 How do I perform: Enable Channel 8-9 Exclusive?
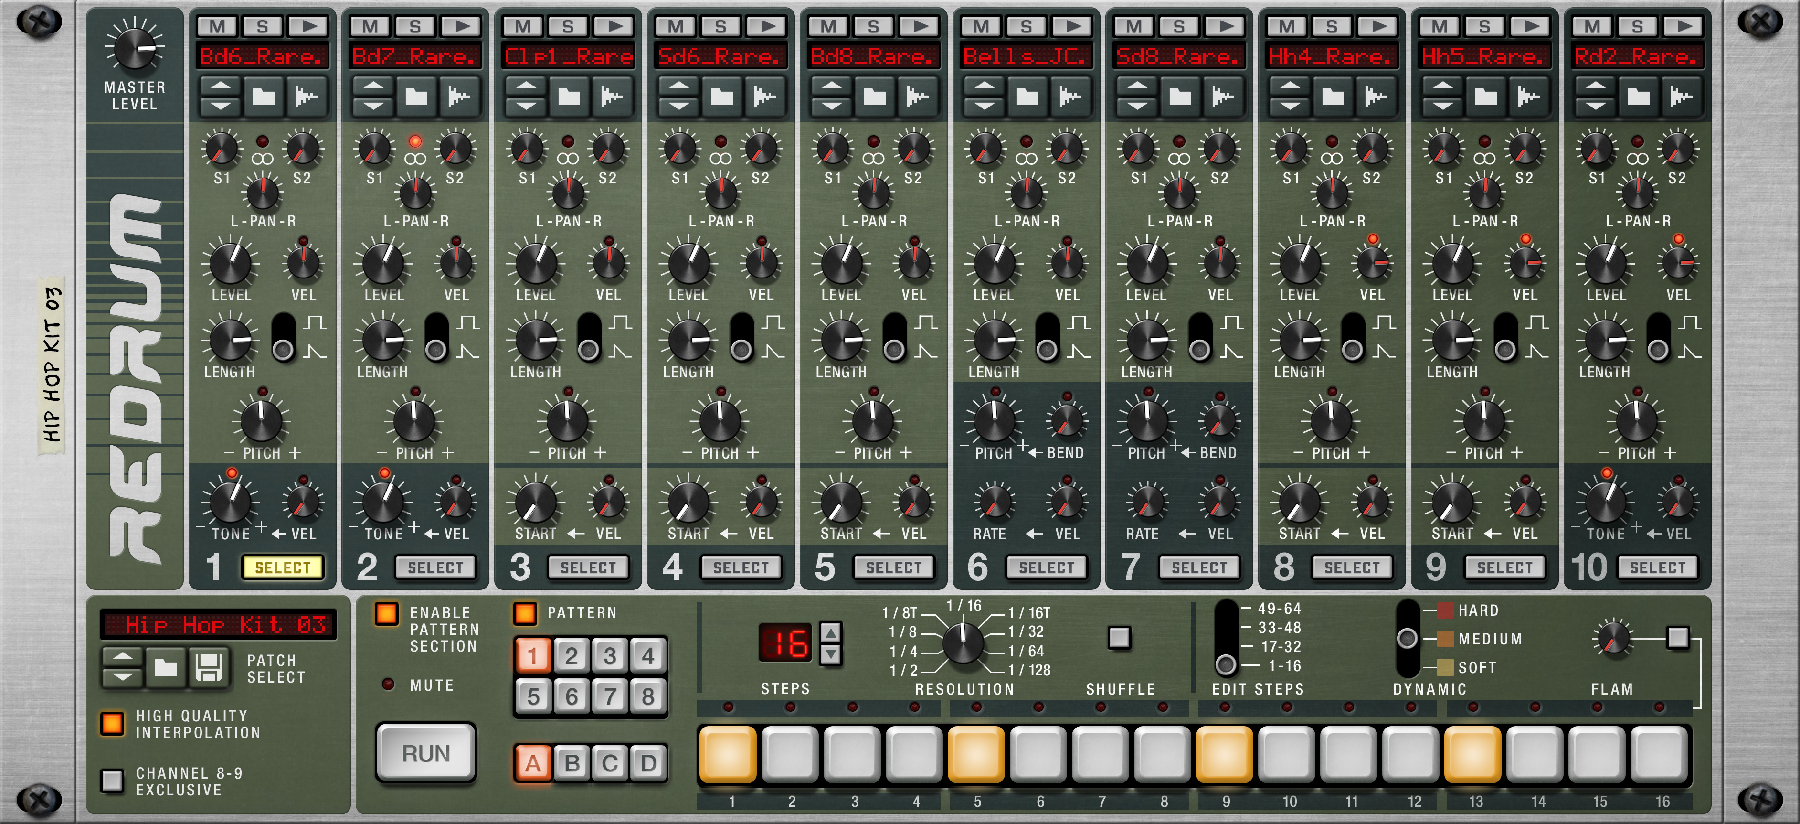pos(112,780)
